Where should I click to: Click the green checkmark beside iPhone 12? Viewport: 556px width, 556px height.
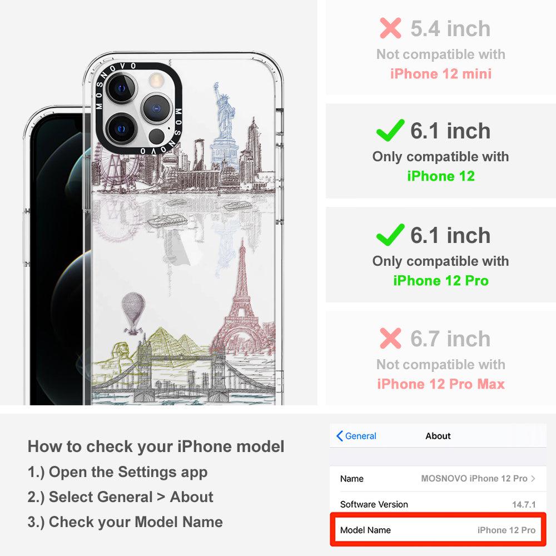(390, 130)
